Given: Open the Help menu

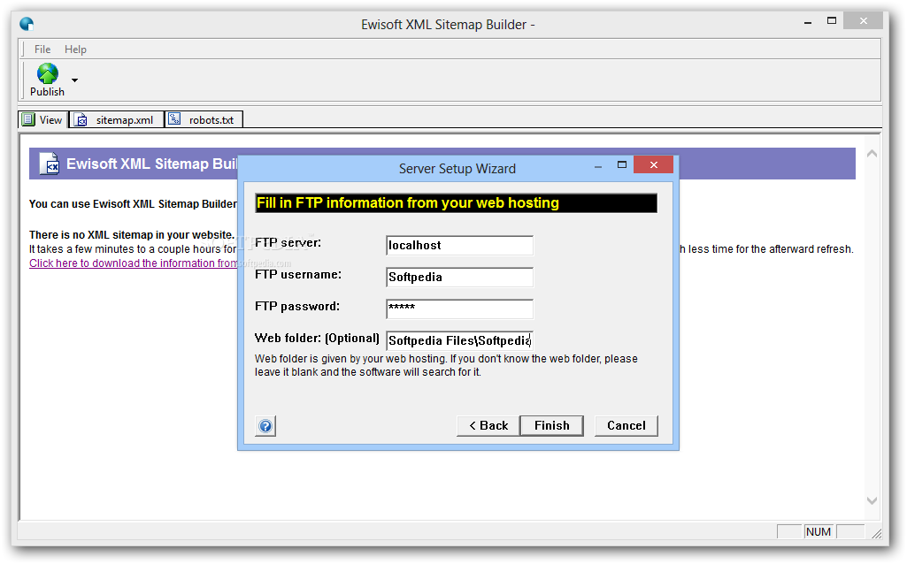Looking at the screenshot, I should pyautogui.click(x=75, y=50).
